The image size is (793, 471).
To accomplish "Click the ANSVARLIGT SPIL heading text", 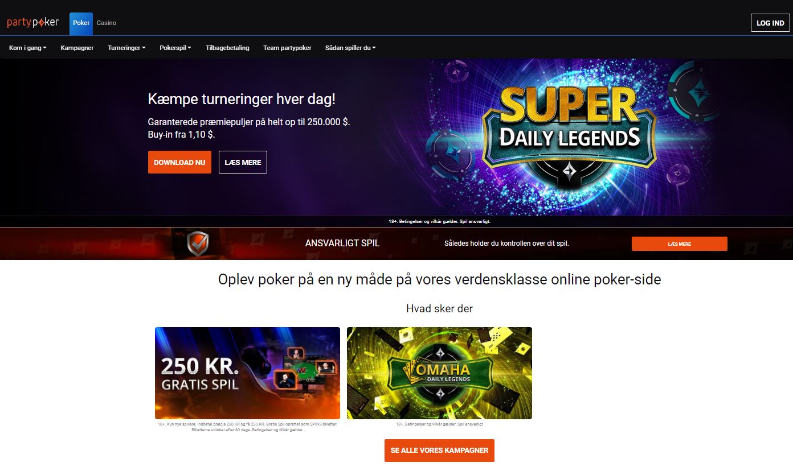I will click(342, 243).
